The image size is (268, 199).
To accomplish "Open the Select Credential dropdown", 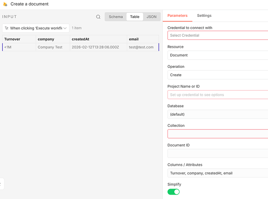I will pos(218,35).
